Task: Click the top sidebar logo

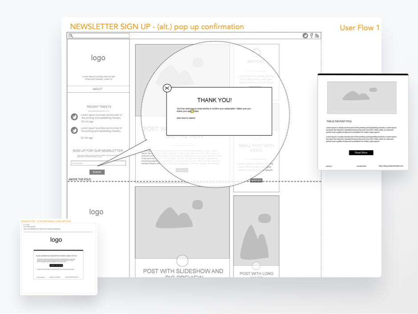Action: click(x=98, y=58)
